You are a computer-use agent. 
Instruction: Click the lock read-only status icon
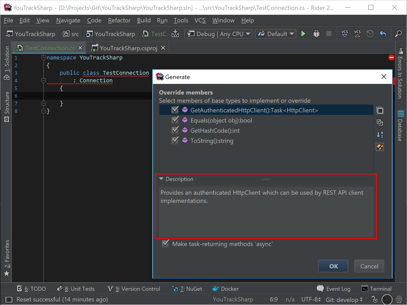pos(374,299)
